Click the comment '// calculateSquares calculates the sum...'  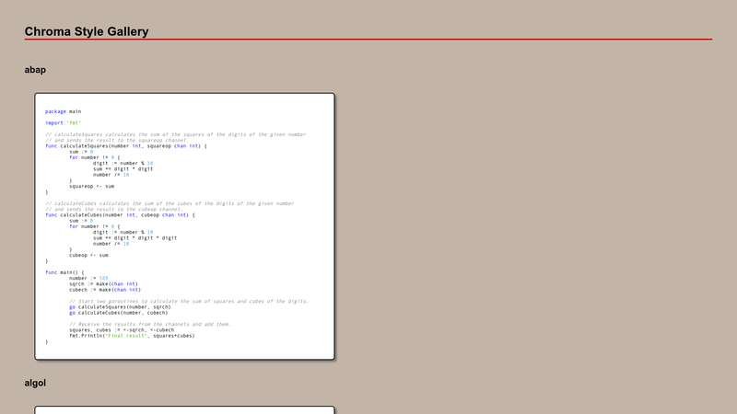[x=176, y=134]
